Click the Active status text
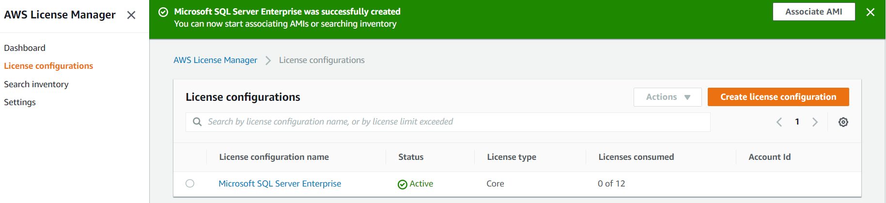 [x=421, y=184]
